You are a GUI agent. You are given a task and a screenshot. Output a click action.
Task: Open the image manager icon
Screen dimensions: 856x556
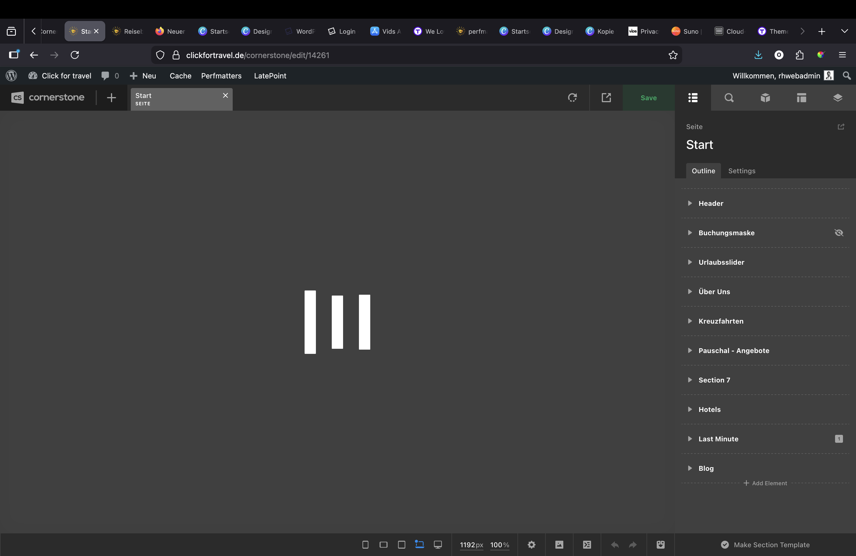coord(559,544)
